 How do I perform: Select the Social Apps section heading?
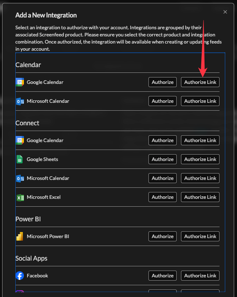coord(31,258)
